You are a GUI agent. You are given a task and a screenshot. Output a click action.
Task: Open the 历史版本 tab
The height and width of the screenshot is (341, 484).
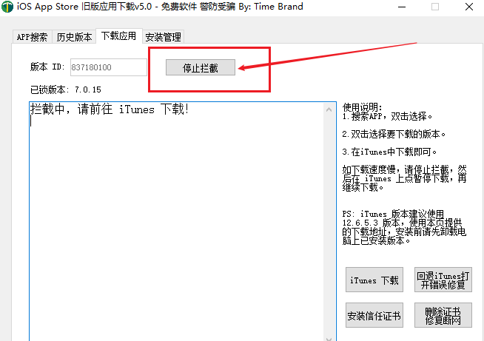click(74, 37)
